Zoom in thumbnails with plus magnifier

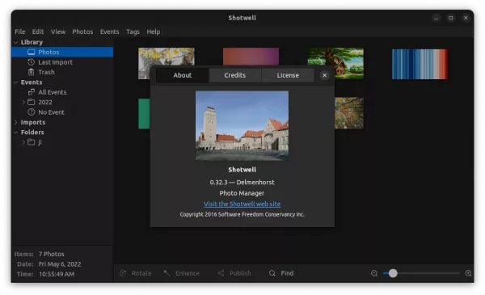pyautogui.click(x=469, y=273)
